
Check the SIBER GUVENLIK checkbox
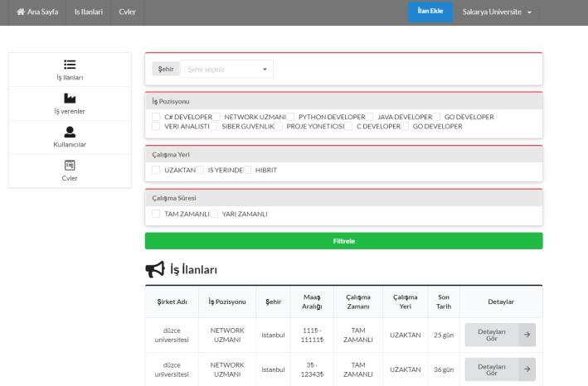(x=213, y=127)
